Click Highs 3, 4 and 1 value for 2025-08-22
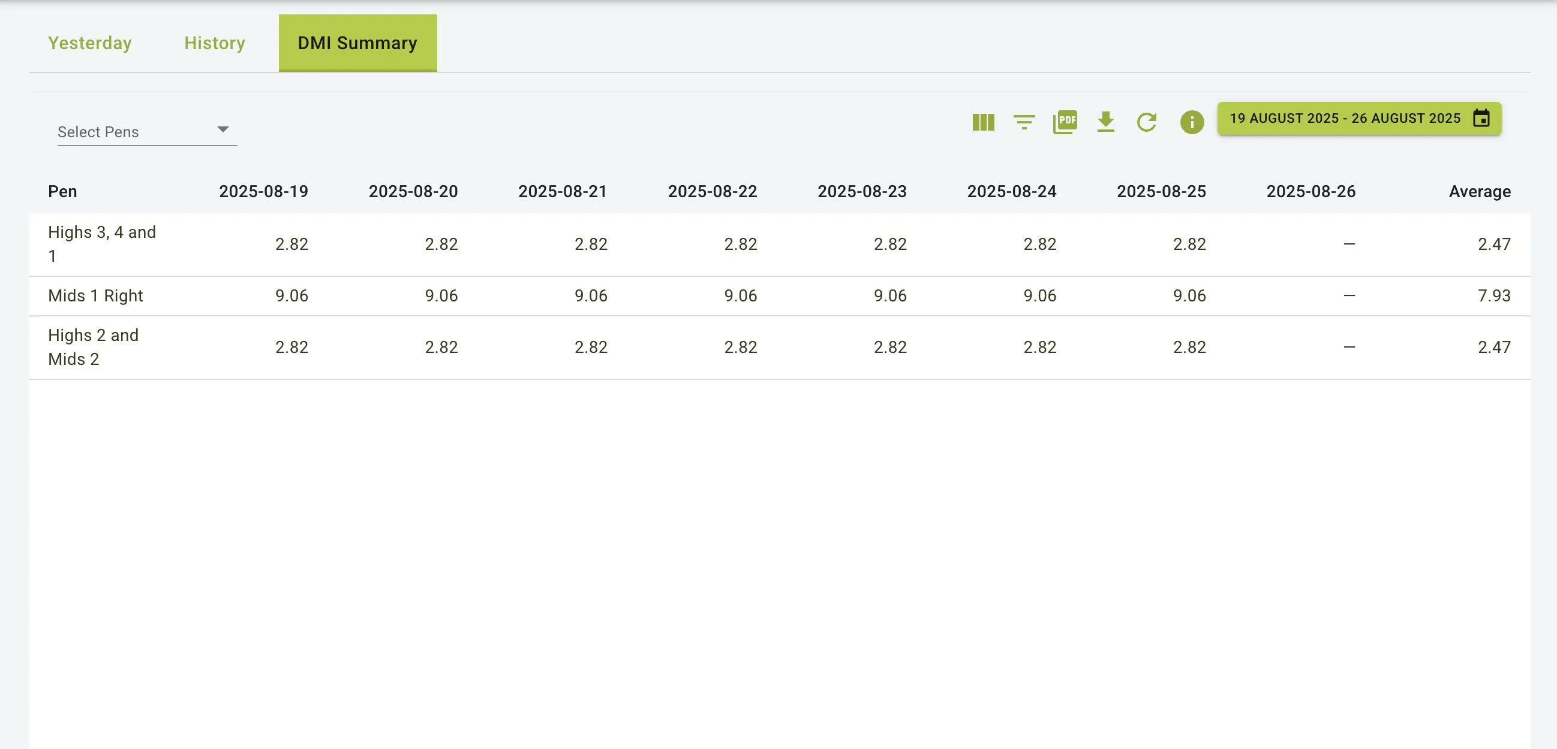 (741, 244)
